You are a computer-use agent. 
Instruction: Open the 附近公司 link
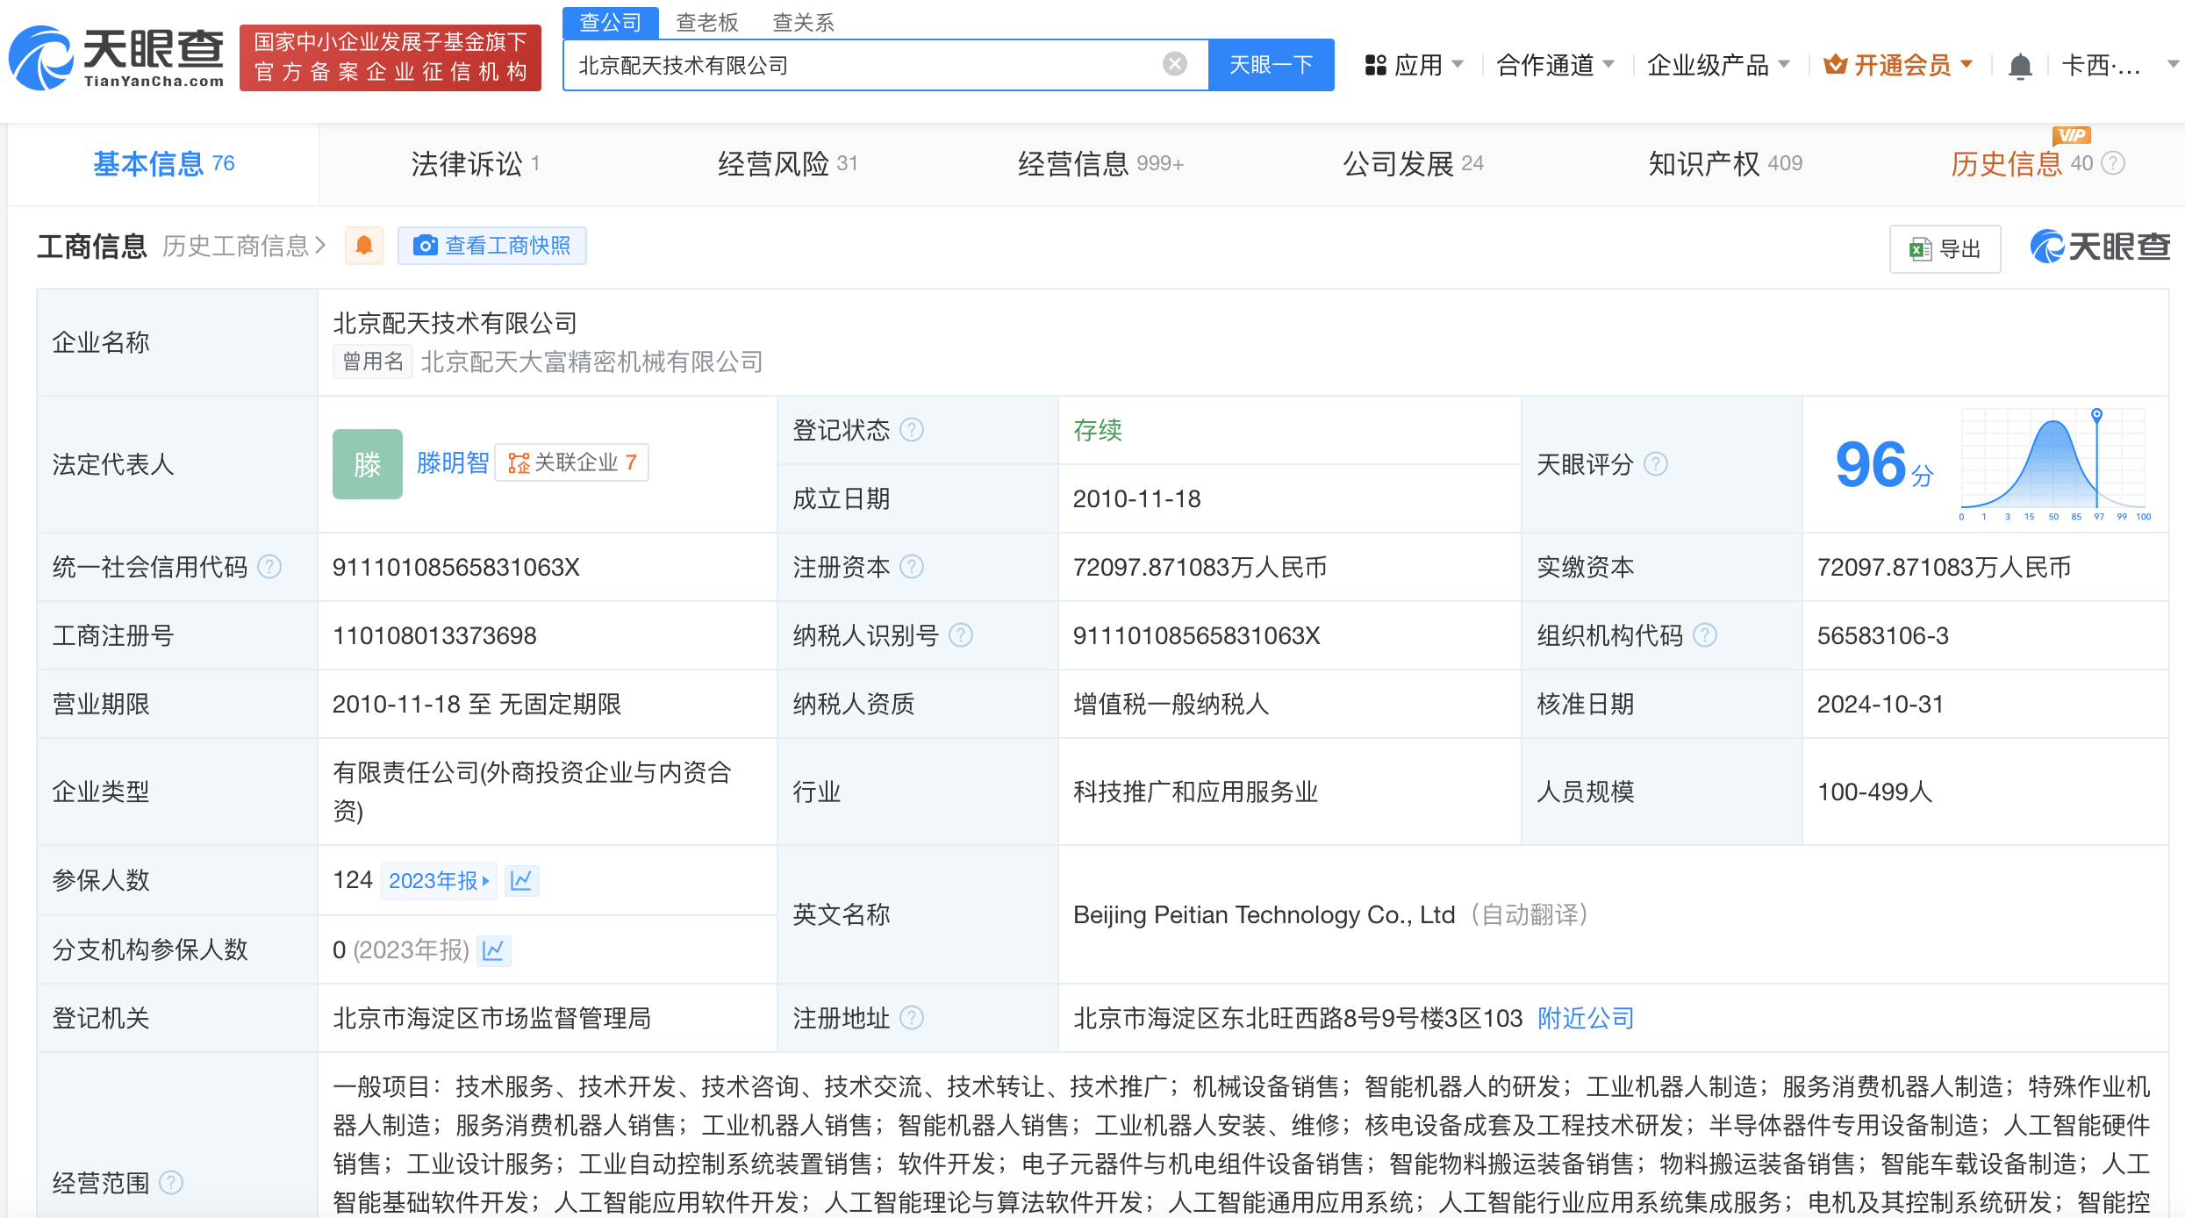pyautogui.click(x=1585, y=1018)
